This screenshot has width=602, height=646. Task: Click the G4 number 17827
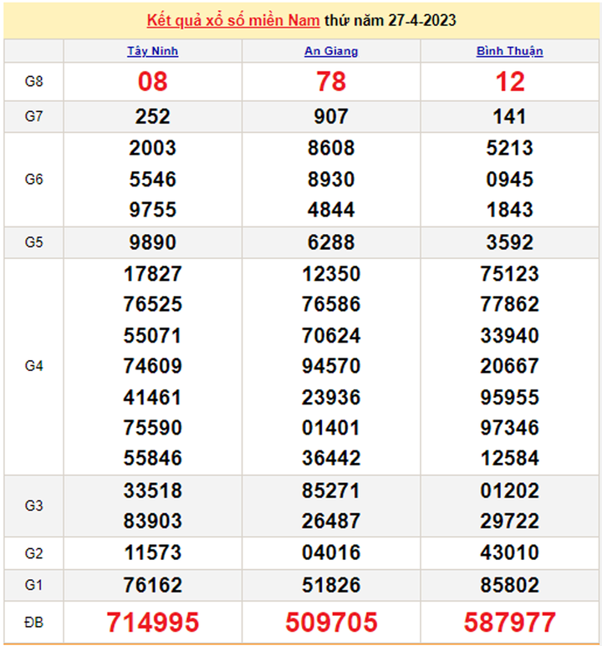pyautogui.click(x=152, y=274)
